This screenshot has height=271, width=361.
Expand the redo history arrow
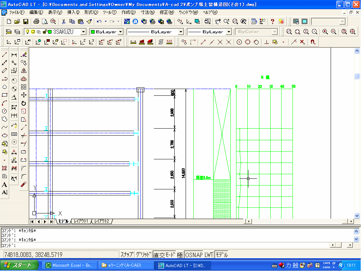118,22
